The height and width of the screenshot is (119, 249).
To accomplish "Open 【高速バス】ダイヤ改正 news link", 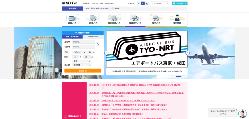I will [x=134, y=109].
